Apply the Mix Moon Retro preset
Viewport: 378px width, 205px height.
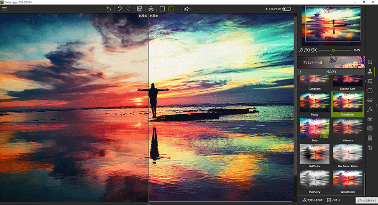point(347,156)
